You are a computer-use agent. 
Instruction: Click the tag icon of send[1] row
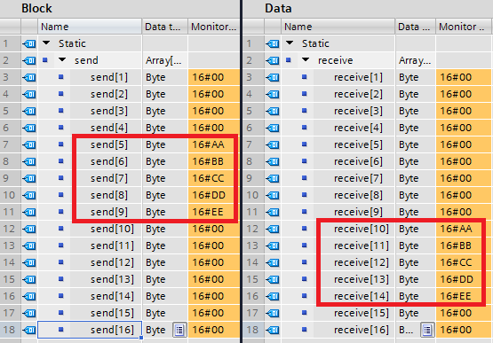[29, 77]
